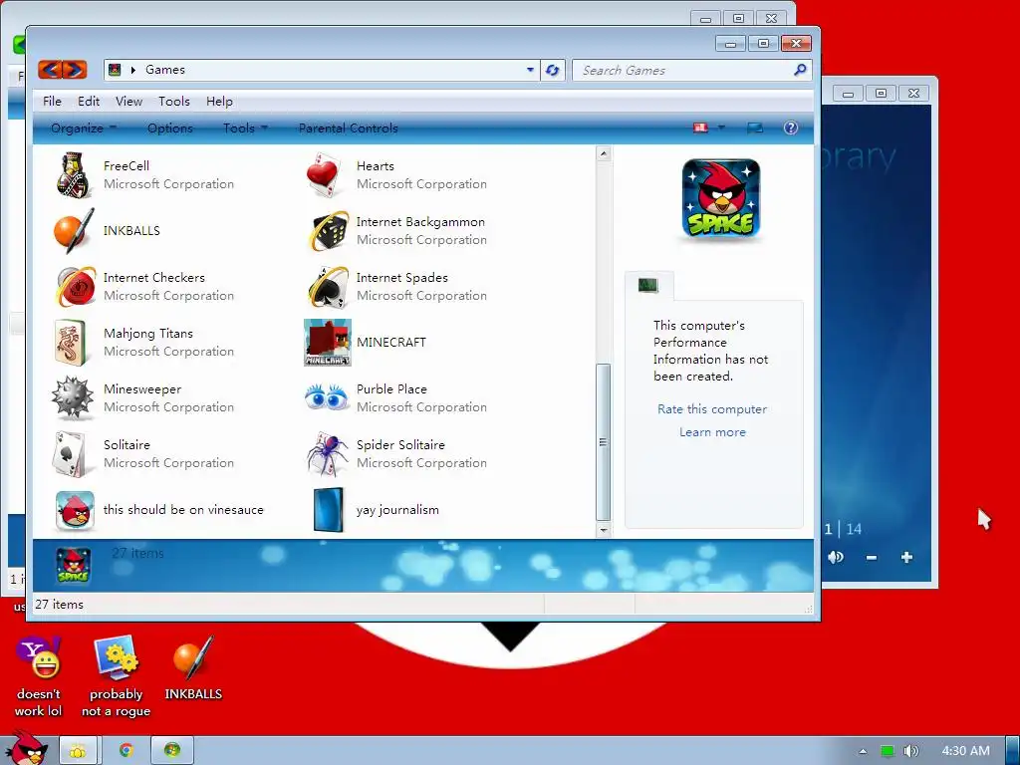Open the system tray volume icon
1020x765 pixels.
(911, 751)
